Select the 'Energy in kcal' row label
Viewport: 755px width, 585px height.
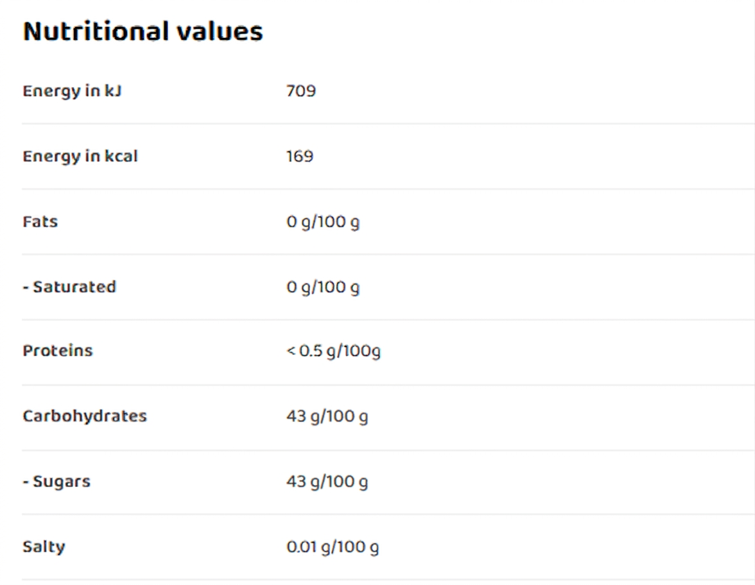(x=80, y=157)
